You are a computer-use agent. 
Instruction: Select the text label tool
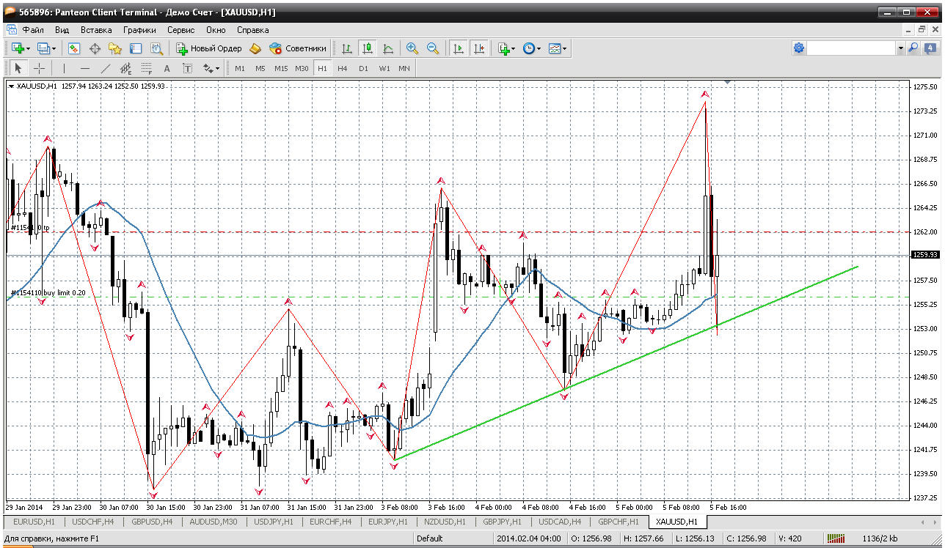[x=188, y=68]
